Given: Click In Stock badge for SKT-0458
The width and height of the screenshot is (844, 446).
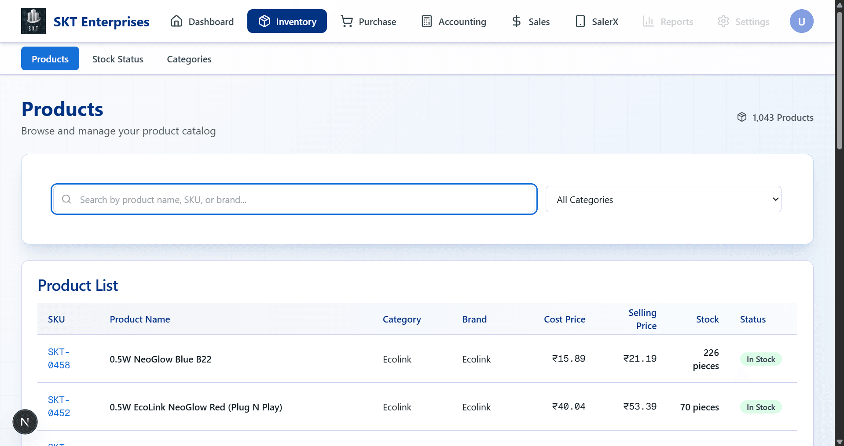Looking at the screenshot, I should pyautogui.click(x=761, y=359).
